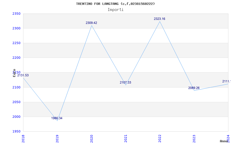Image resolution: width=231 pixels, height=144 pixels.
Task: Select the 2021 year axis label
Action: click(x=126, y=139)
